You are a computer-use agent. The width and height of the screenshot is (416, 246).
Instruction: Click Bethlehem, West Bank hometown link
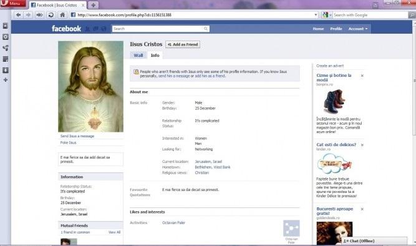[213, 167]
